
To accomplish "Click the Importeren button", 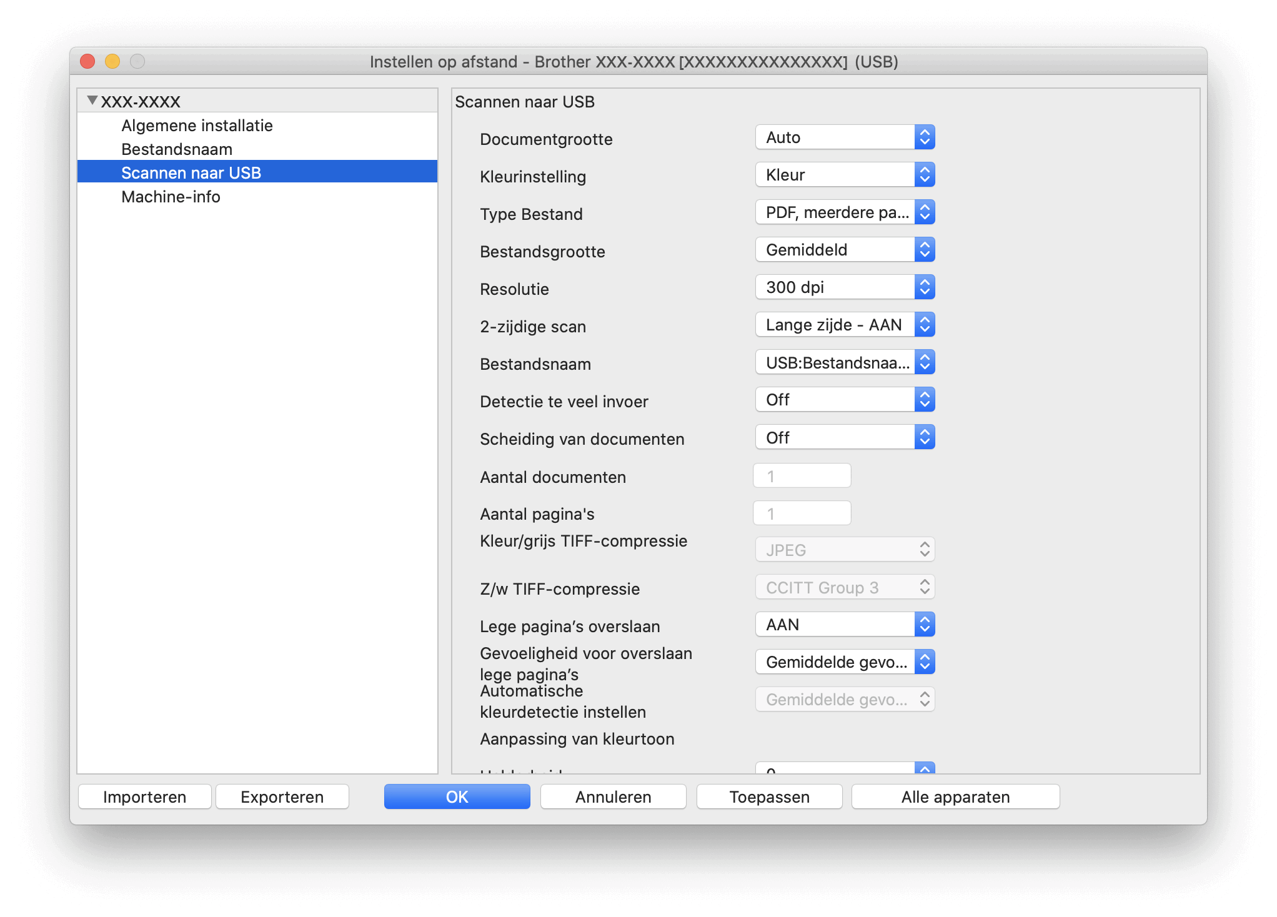I will [145, 797].
